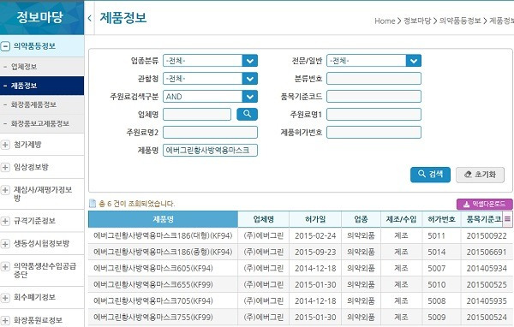Click 정보마당 in the breadcrumb
The image size is (514, 327).
(417, 21)
